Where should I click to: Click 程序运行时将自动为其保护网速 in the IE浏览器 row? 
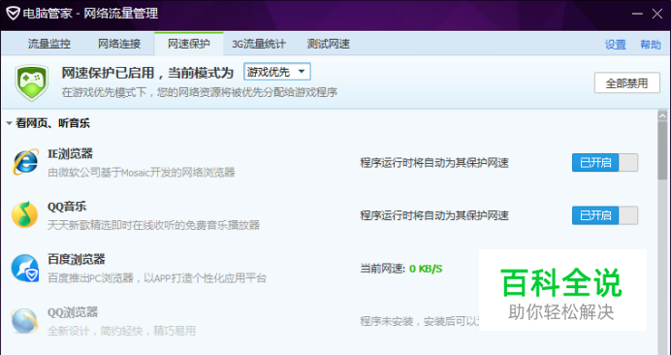pos(434,163)
